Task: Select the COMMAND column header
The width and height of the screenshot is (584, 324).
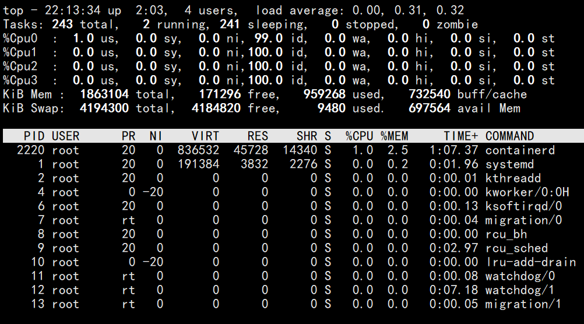Action: pyautogui.click(x=509, y=136)
